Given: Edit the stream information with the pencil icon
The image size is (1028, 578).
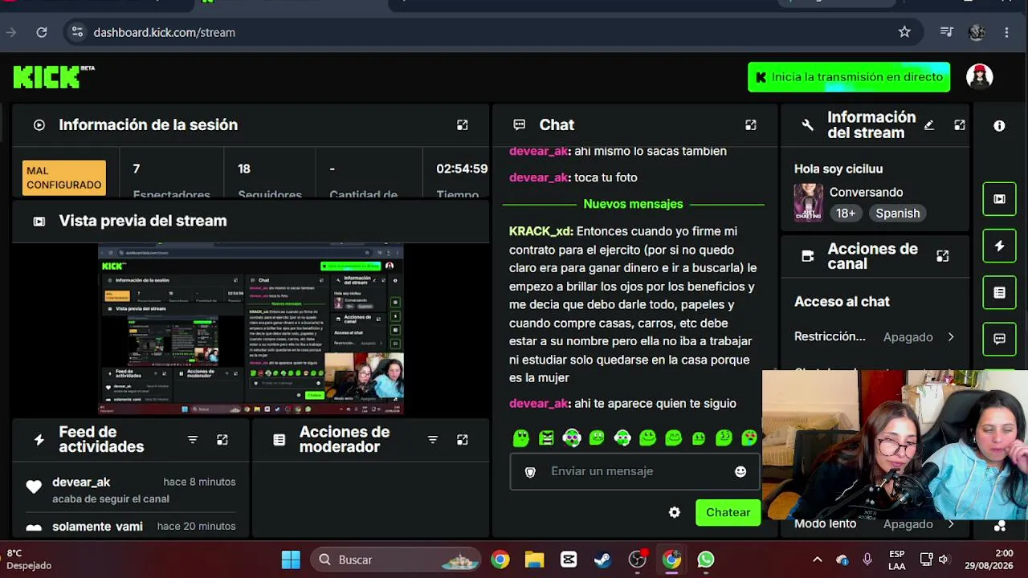Looking at the screenshot, I should (x=929, y=125).
